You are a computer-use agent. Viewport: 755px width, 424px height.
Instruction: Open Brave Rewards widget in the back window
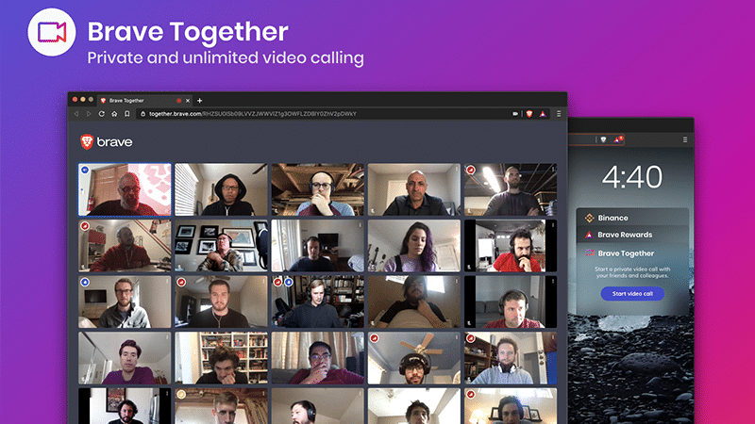coord(632,235)
